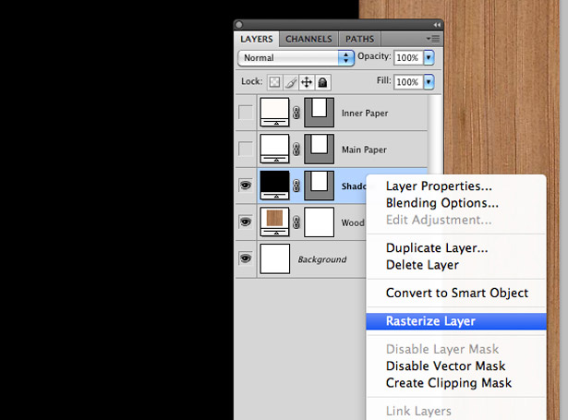Image resolution: width=568 pixels, height=420 pixels.
Task: Open the blend mode Normal dropdown
Action: [296, 58]
